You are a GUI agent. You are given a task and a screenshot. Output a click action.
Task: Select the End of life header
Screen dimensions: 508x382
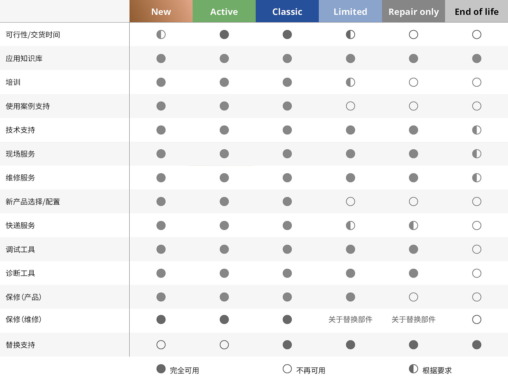(477, 12)
